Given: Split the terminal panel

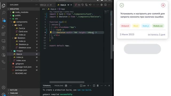Looking at the screenshot, I should click(x=94, y=86).
